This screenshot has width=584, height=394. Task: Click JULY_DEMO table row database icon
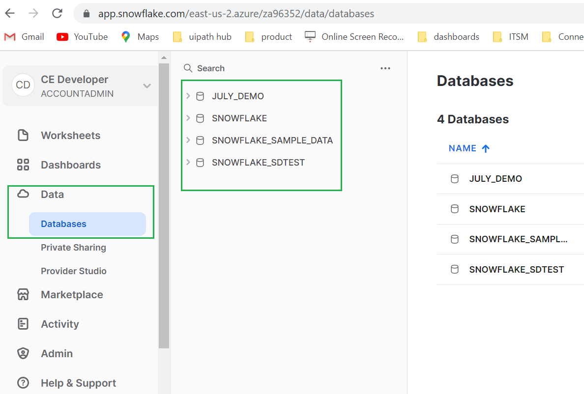pos(454,179)
